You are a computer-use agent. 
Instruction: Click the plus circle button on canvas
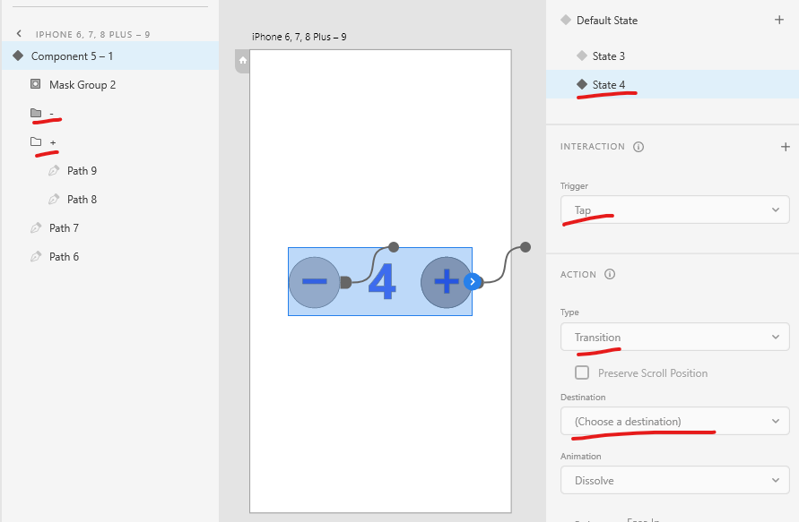point(447,282)
